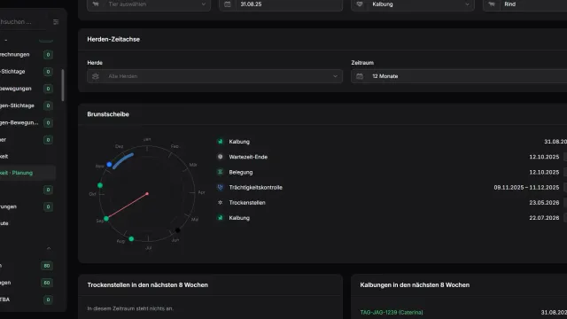The height and width of the screenshot is (319, 567).
Task: Click the 'Herden-Zeitachse' section heading
Action: click(113, 39)
